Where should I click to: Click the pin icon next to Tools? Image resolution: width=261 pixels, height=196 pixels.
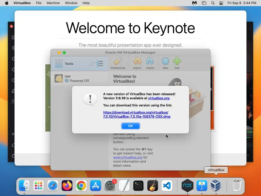[x=92, y=64]
